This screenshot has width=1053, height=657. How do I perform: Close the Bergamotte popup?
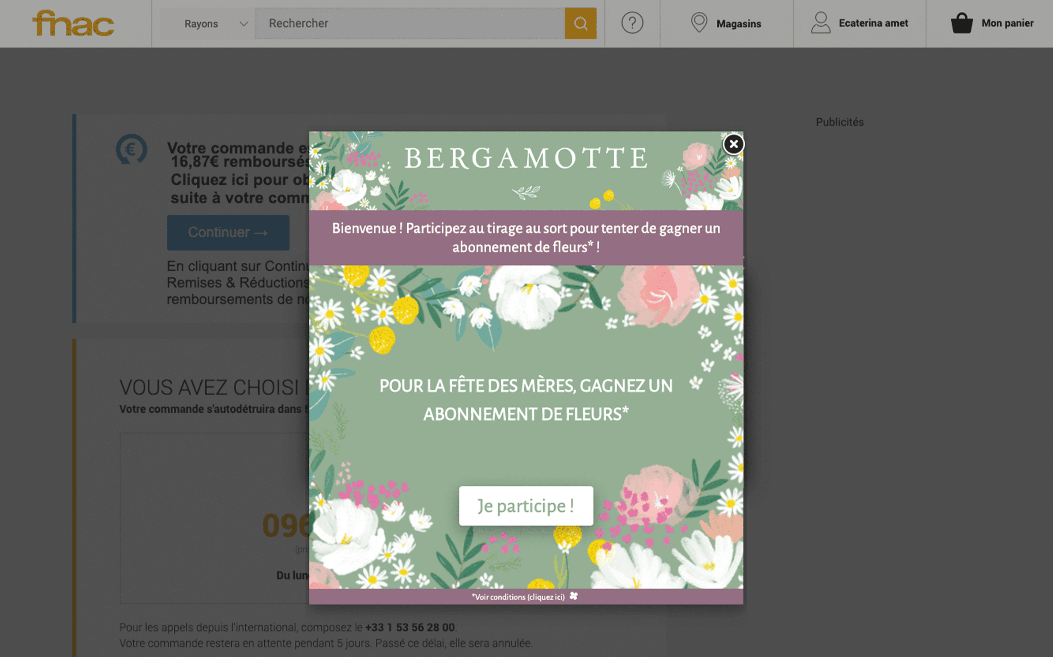(x=733, y=144)
